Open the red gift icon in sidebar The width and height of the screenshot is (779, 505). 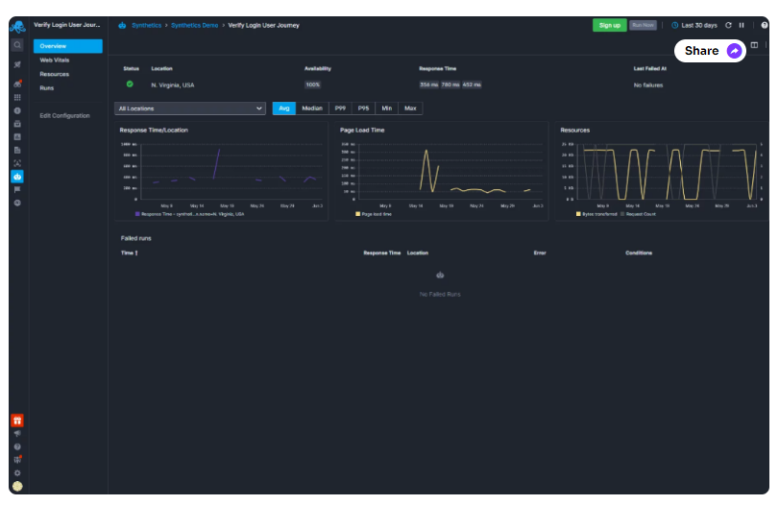click(17, 421)
